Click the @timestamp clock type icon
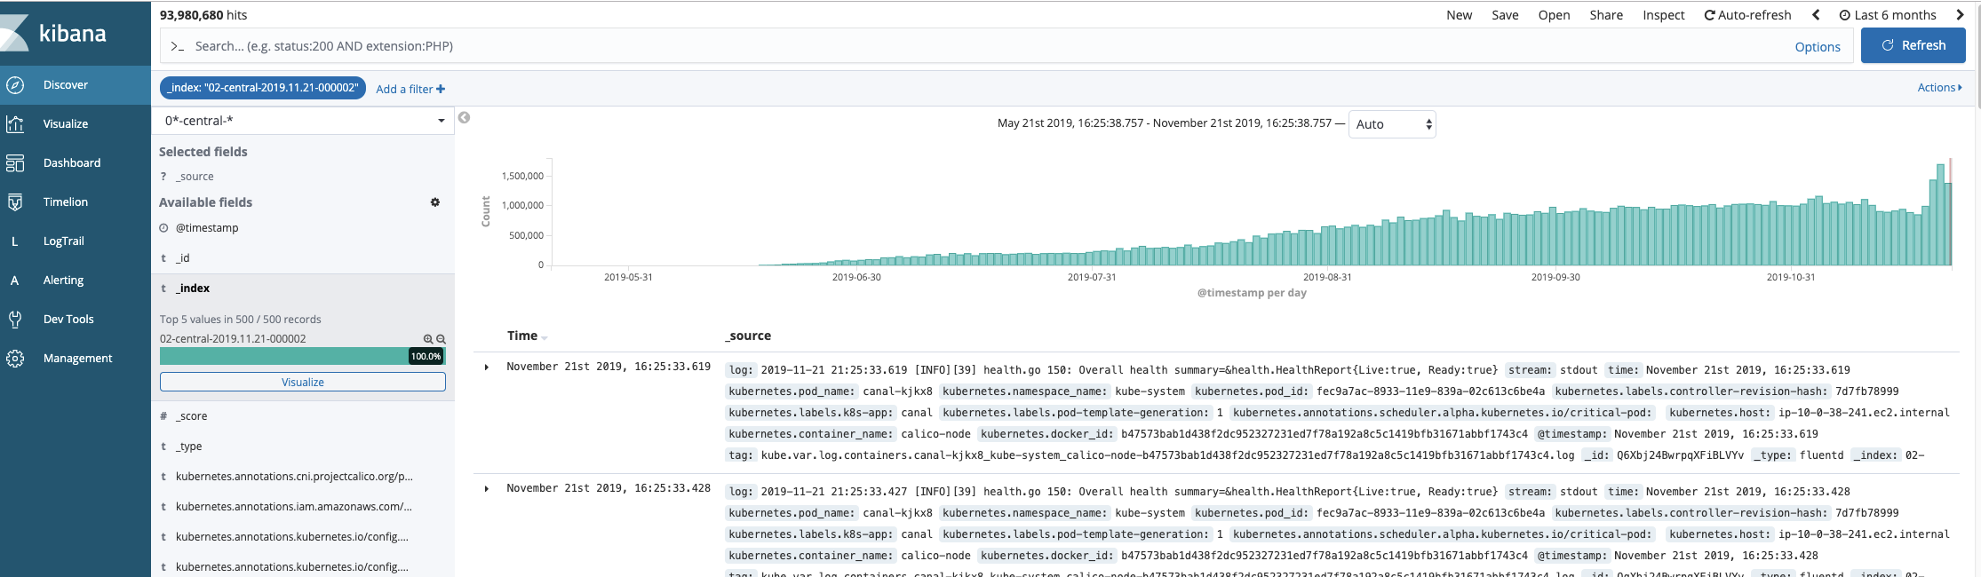Image resolution: width=1981 pixels, height=577 pixels. coord(163,228)
